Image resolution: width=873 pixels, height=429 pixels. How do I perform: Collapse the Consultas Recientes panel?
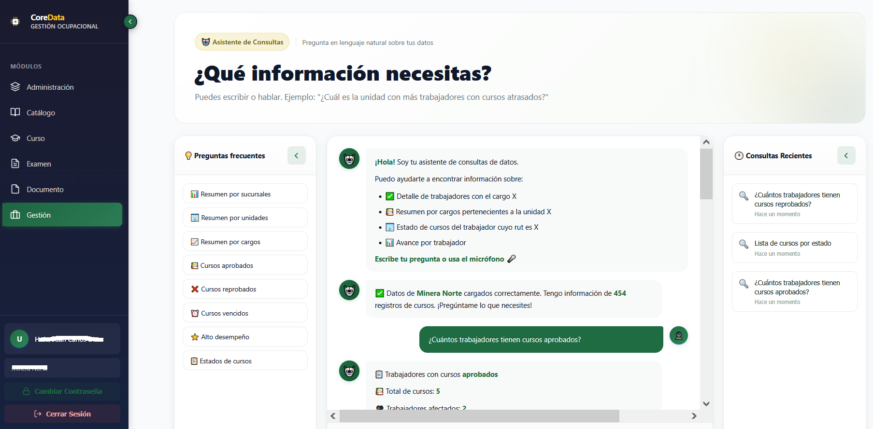coord(845,155)
